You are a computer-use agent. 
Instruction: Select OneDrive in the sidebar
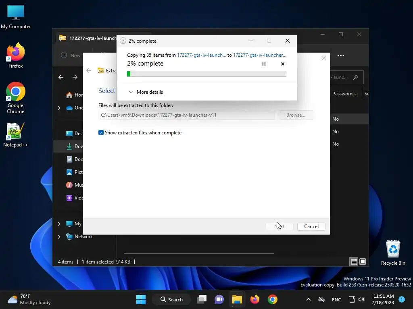[x=74, y=108]
